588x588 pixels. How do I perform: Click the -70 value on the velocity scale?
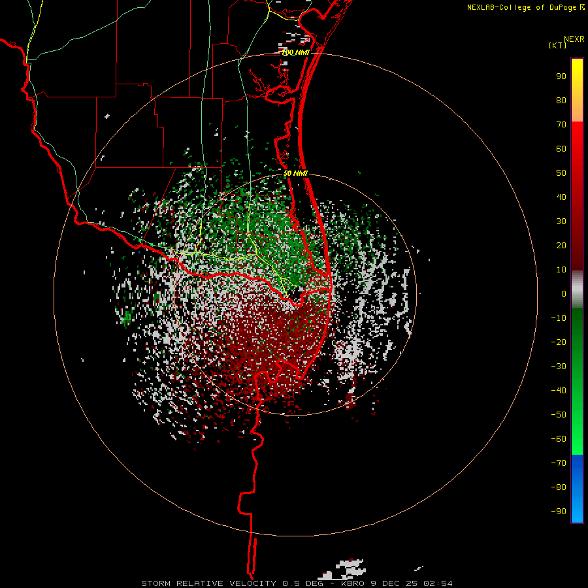[559, 463]
